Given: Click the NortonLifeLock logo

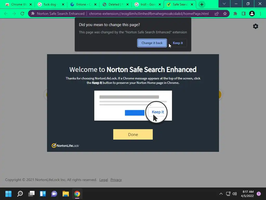Looking at the screenshot, I should point(65,146).
